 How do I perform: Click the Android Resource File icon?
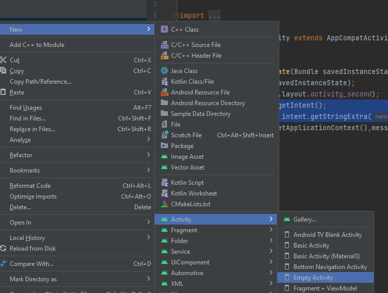tap(164, 92)
